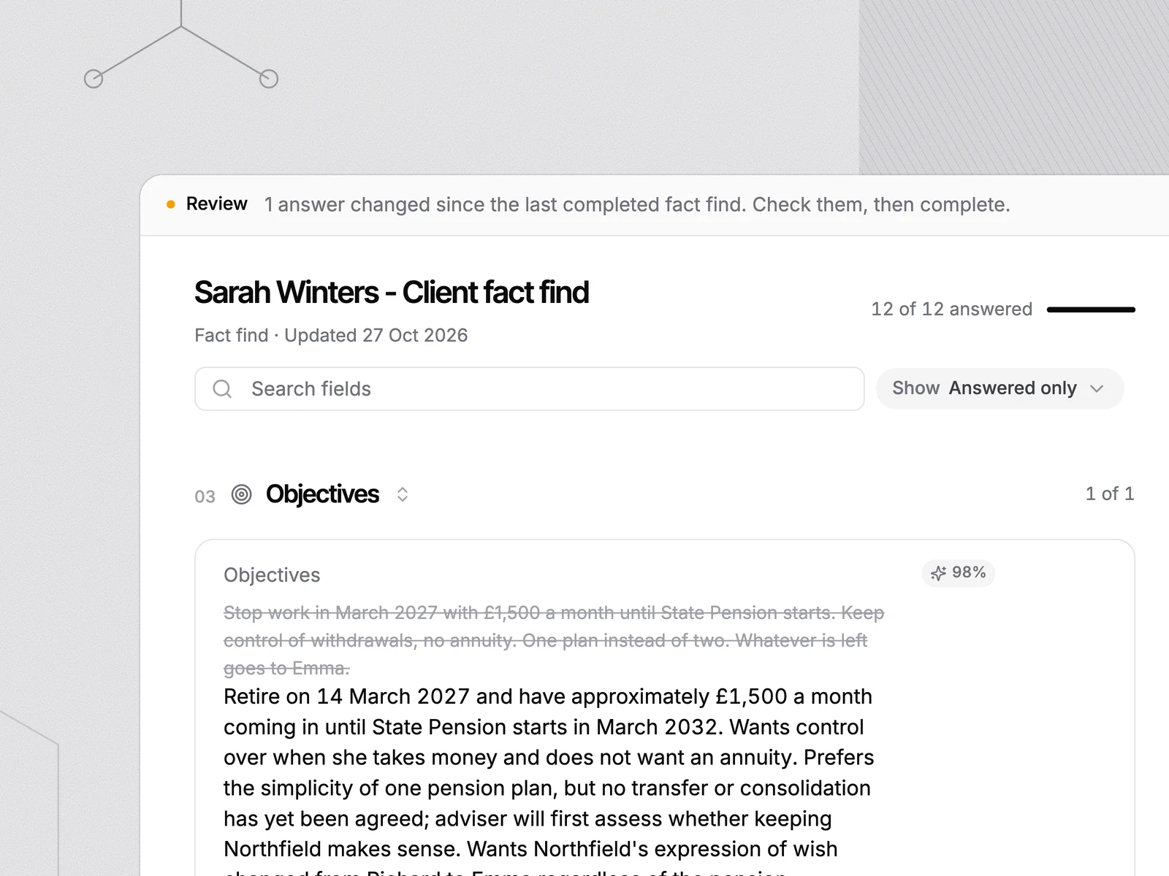Click the 98% confidence badge

click(x=959, y=573)
